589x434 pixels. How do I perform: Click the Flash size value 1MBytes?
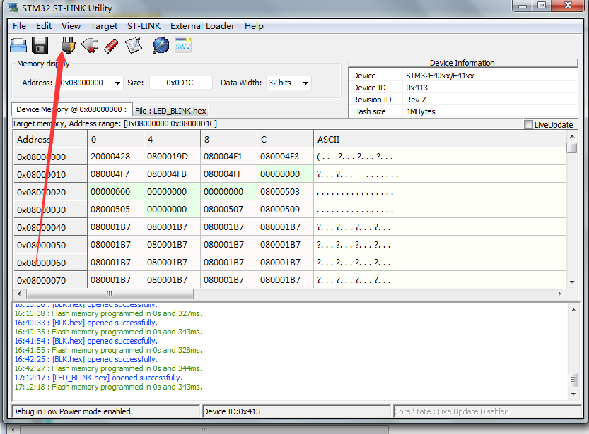(x=421, y=111)
